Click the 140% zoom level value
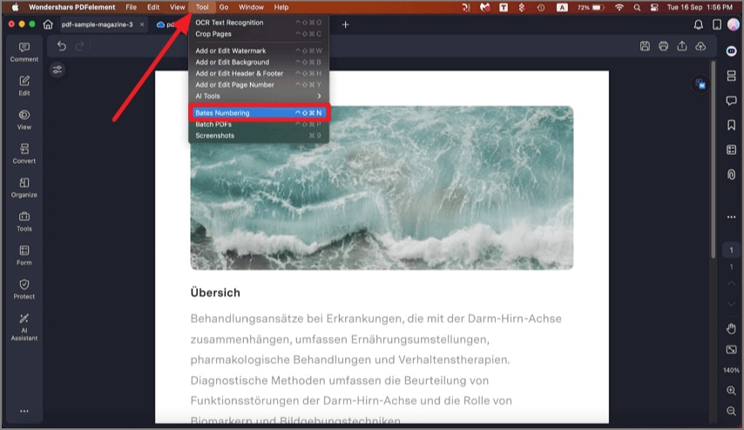This screenshot has height=430, width=744. tap(731, 370)
